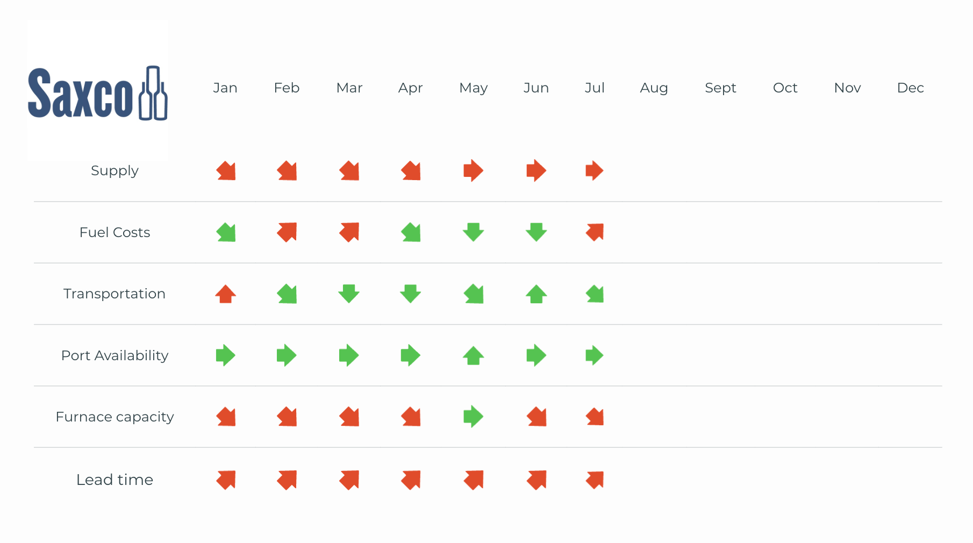Click the Lead time row label
Viewport: 973px width, 543px height.
coord(115,480)
